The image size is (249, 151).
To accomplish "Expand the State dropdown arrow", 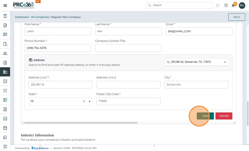I will [89, 101].
